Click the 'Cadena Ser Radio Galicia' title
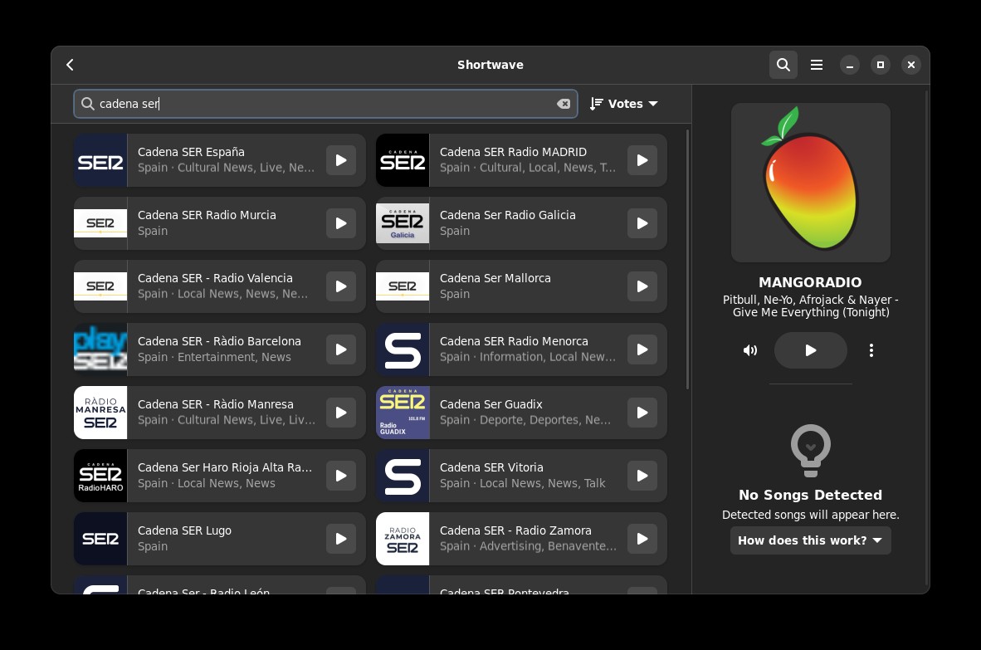 (x=507, y=215)
